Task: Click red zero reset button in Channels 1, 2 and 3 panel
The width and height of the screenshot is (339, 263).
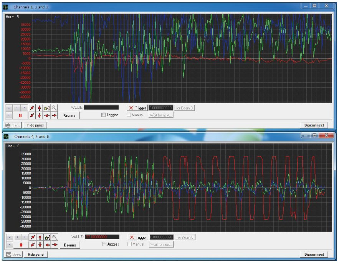Action: pos(20,115)
